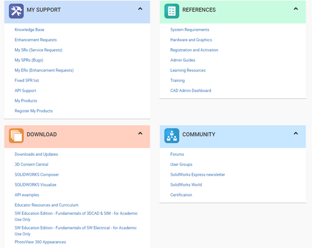Open Educator Resources and Curriculum
The height and width of the screenshot is (248, 312).
[x=46, y=205]
